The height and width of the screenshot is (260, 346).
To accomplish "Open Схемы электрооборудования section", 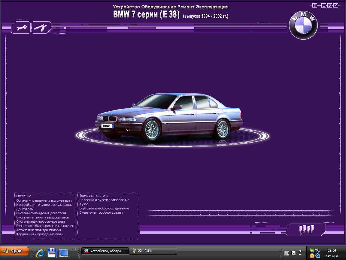I will [x=102, y=212].
